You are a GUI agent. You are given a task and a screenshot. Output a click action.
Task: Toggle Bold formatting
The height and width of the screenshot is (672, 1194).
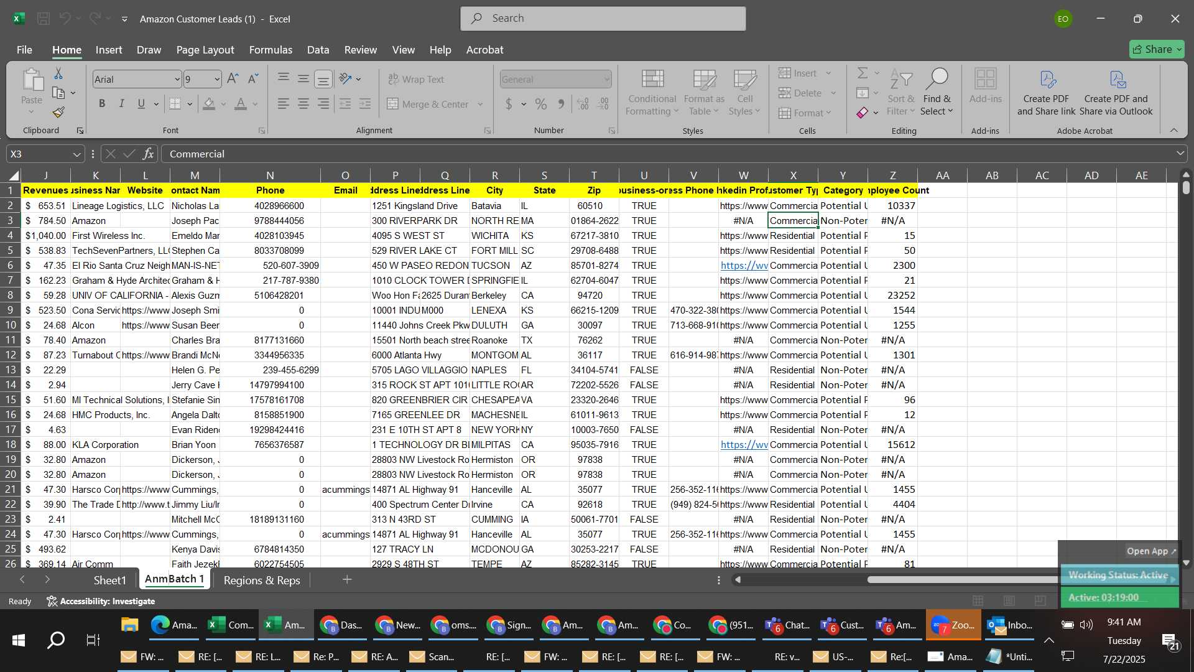(x=102, y=104)
